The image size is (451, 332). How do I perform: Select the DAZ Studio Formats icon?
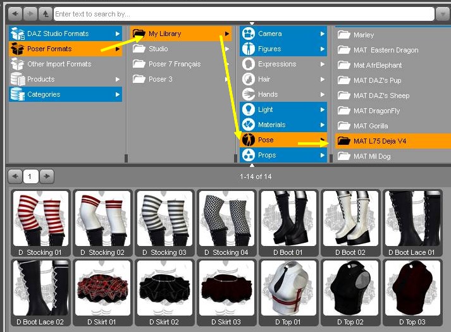pyautogui.click(x=17, y=34)
